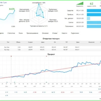
Task: Click the Прибыльных трейдов 44.8% label
Action: tap(53, 10)
